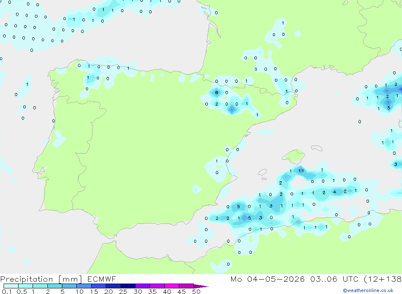Click the legend swatch between 20 and 25
The image size is (402, 294).
point(113,286)
